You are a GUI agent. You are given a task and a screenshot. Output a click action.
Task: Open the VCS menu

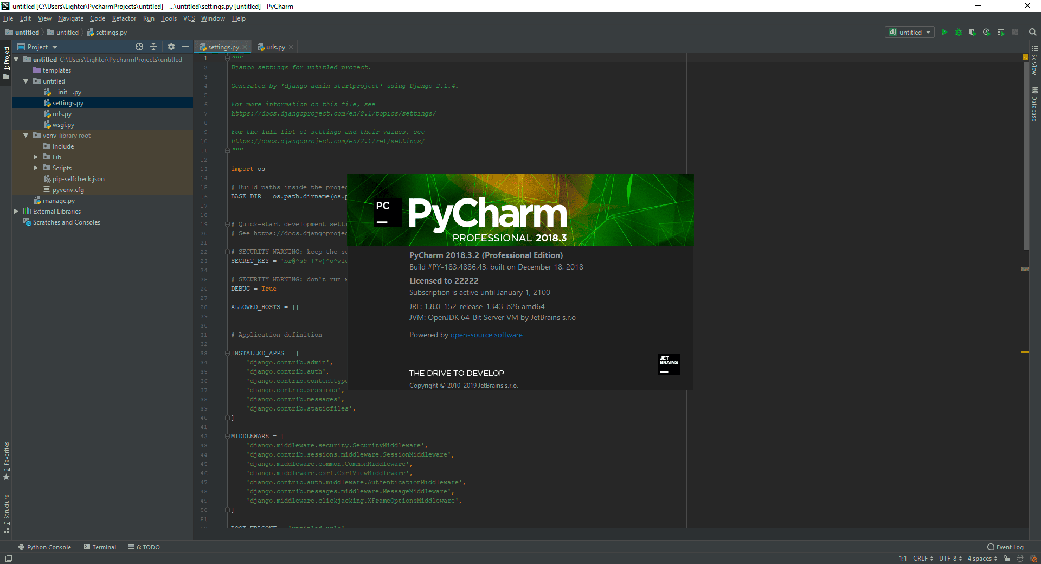point(189,18)
